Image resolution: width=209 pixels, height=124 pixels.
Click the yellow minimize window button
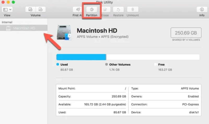8,2
